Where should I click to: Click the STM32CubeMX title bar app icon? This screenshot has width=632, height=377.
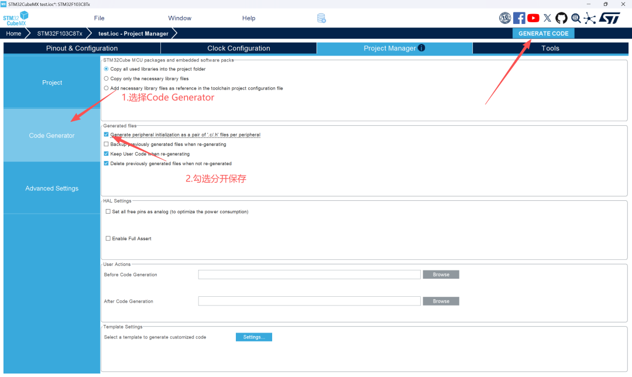(4, 4)
